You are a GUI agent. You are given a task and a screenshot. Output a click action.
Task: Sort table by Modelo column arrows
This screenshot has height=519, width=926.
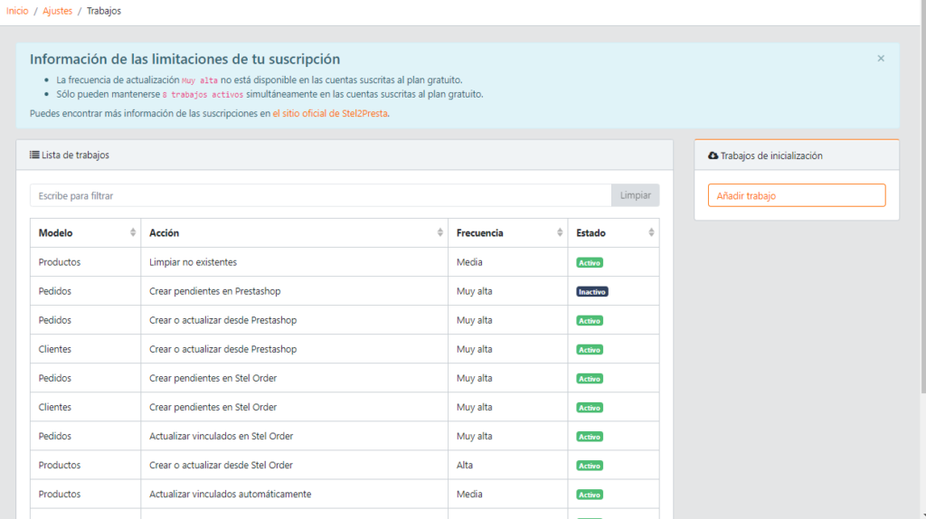[133, 233]
